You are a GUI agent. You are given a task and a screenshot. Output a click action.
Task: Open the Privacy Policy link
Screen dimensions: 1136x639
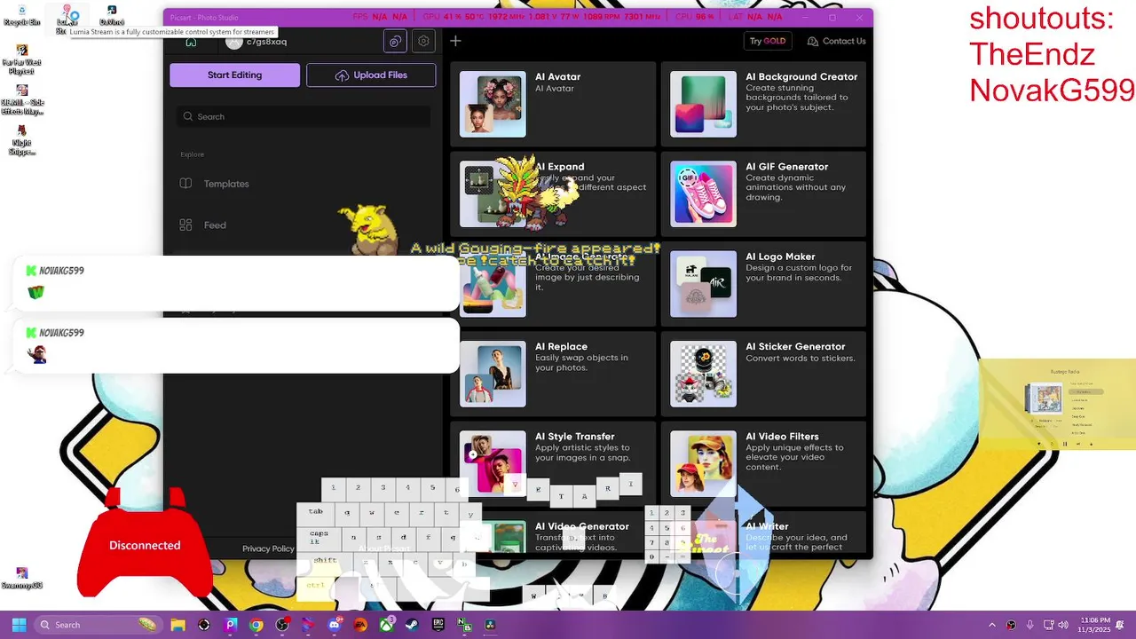[x=268, y=548]
